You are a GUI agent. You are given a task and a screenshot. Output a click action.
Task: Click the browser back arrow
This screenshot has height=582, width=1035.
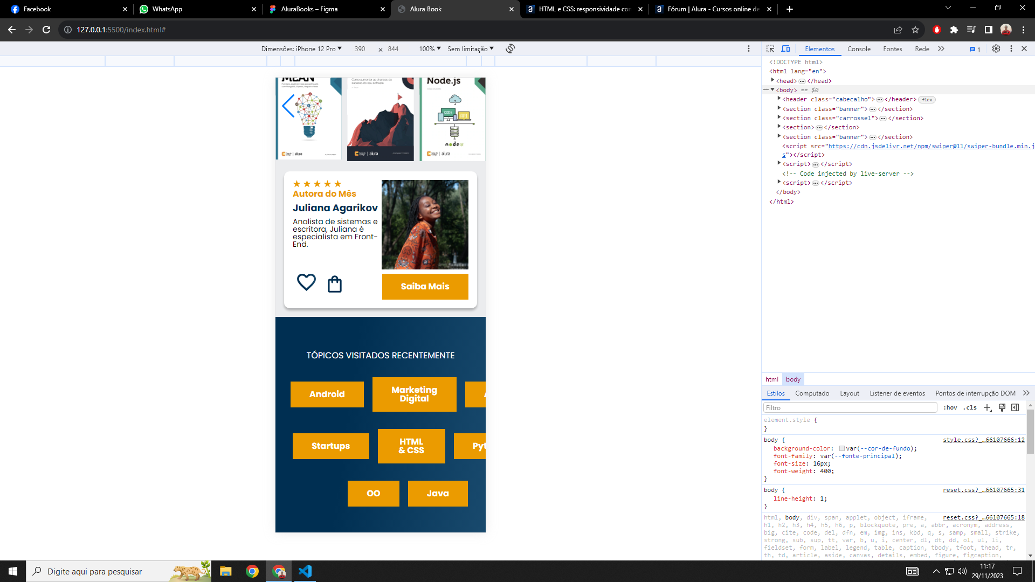pyautogui.click(x=12, y=30)
